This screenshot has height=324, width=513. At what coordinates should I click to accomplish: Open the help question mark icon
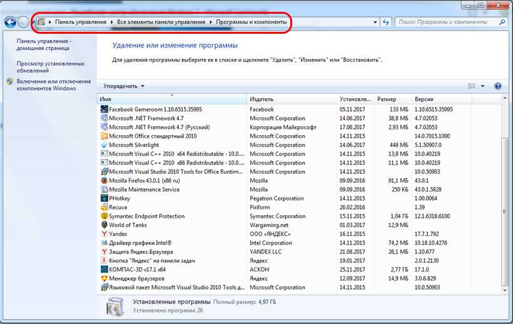point(497,86)
